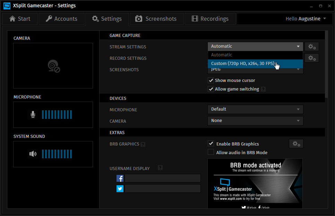Open the record settings gear button

[312, 58]
